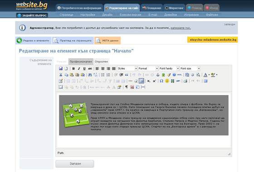Toggle Bold formatting

(73, 68)
